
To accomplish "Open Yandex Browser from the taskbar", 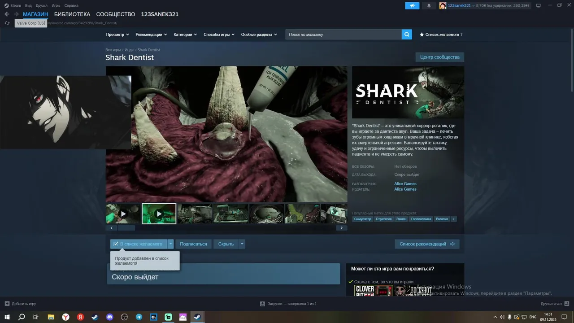I will point(65,317).
